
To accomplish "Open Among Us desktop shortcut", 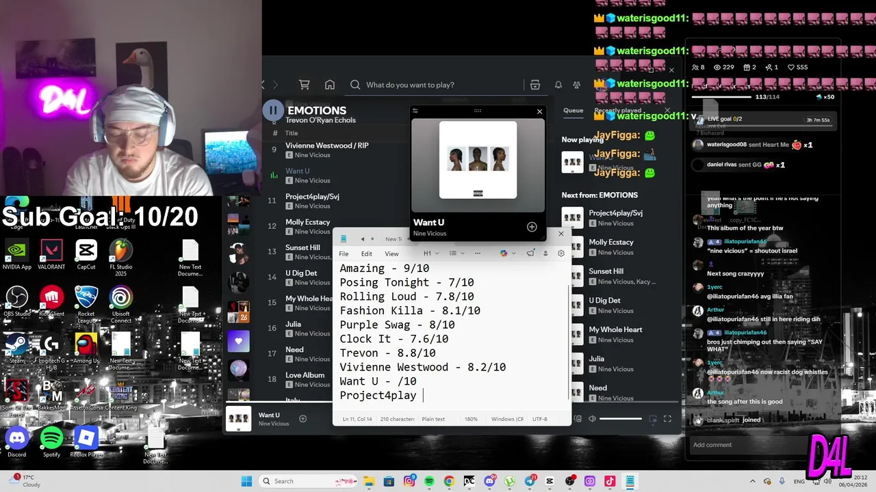I will point(86,348).
